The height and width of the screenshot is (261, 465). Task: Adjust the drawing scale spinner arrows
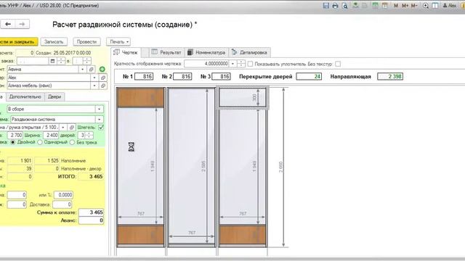(241, 64)
